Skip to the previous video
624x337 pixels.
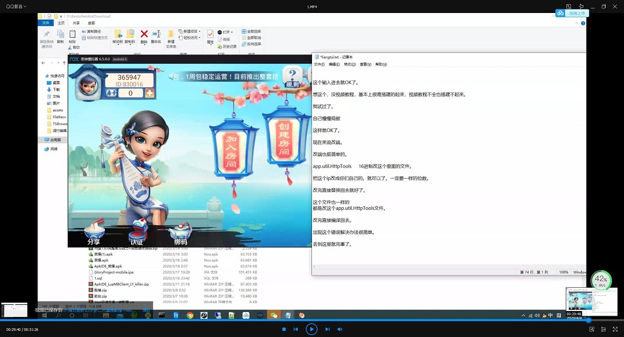tap(296, 329)
